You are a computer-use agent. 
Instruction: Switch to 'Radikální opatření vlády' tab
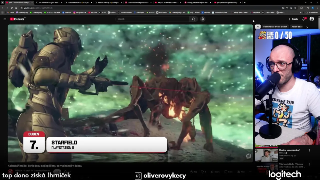coord(227,2)
